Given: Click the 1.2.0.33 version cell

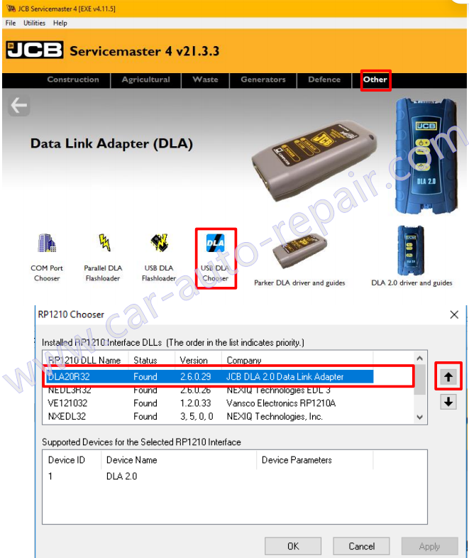Looking at the screenshot, I should point(196,403).
